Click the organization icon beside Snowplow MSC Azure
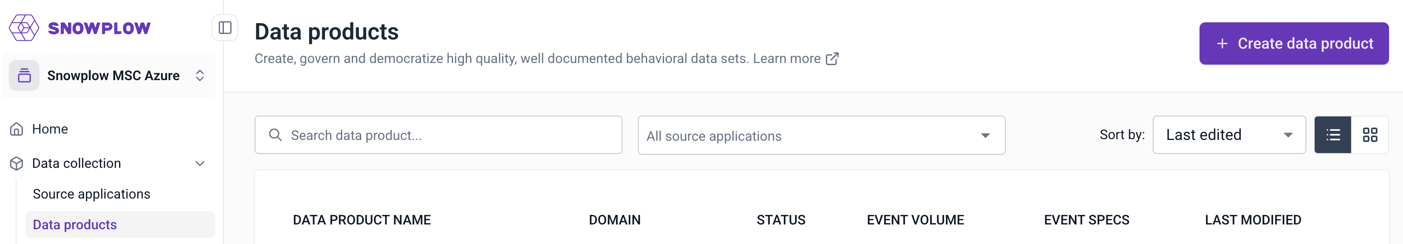 tap(24, 75)
